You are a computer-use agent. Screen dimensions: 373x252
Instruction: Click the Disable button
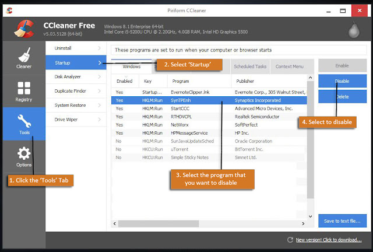coord(342,81)
